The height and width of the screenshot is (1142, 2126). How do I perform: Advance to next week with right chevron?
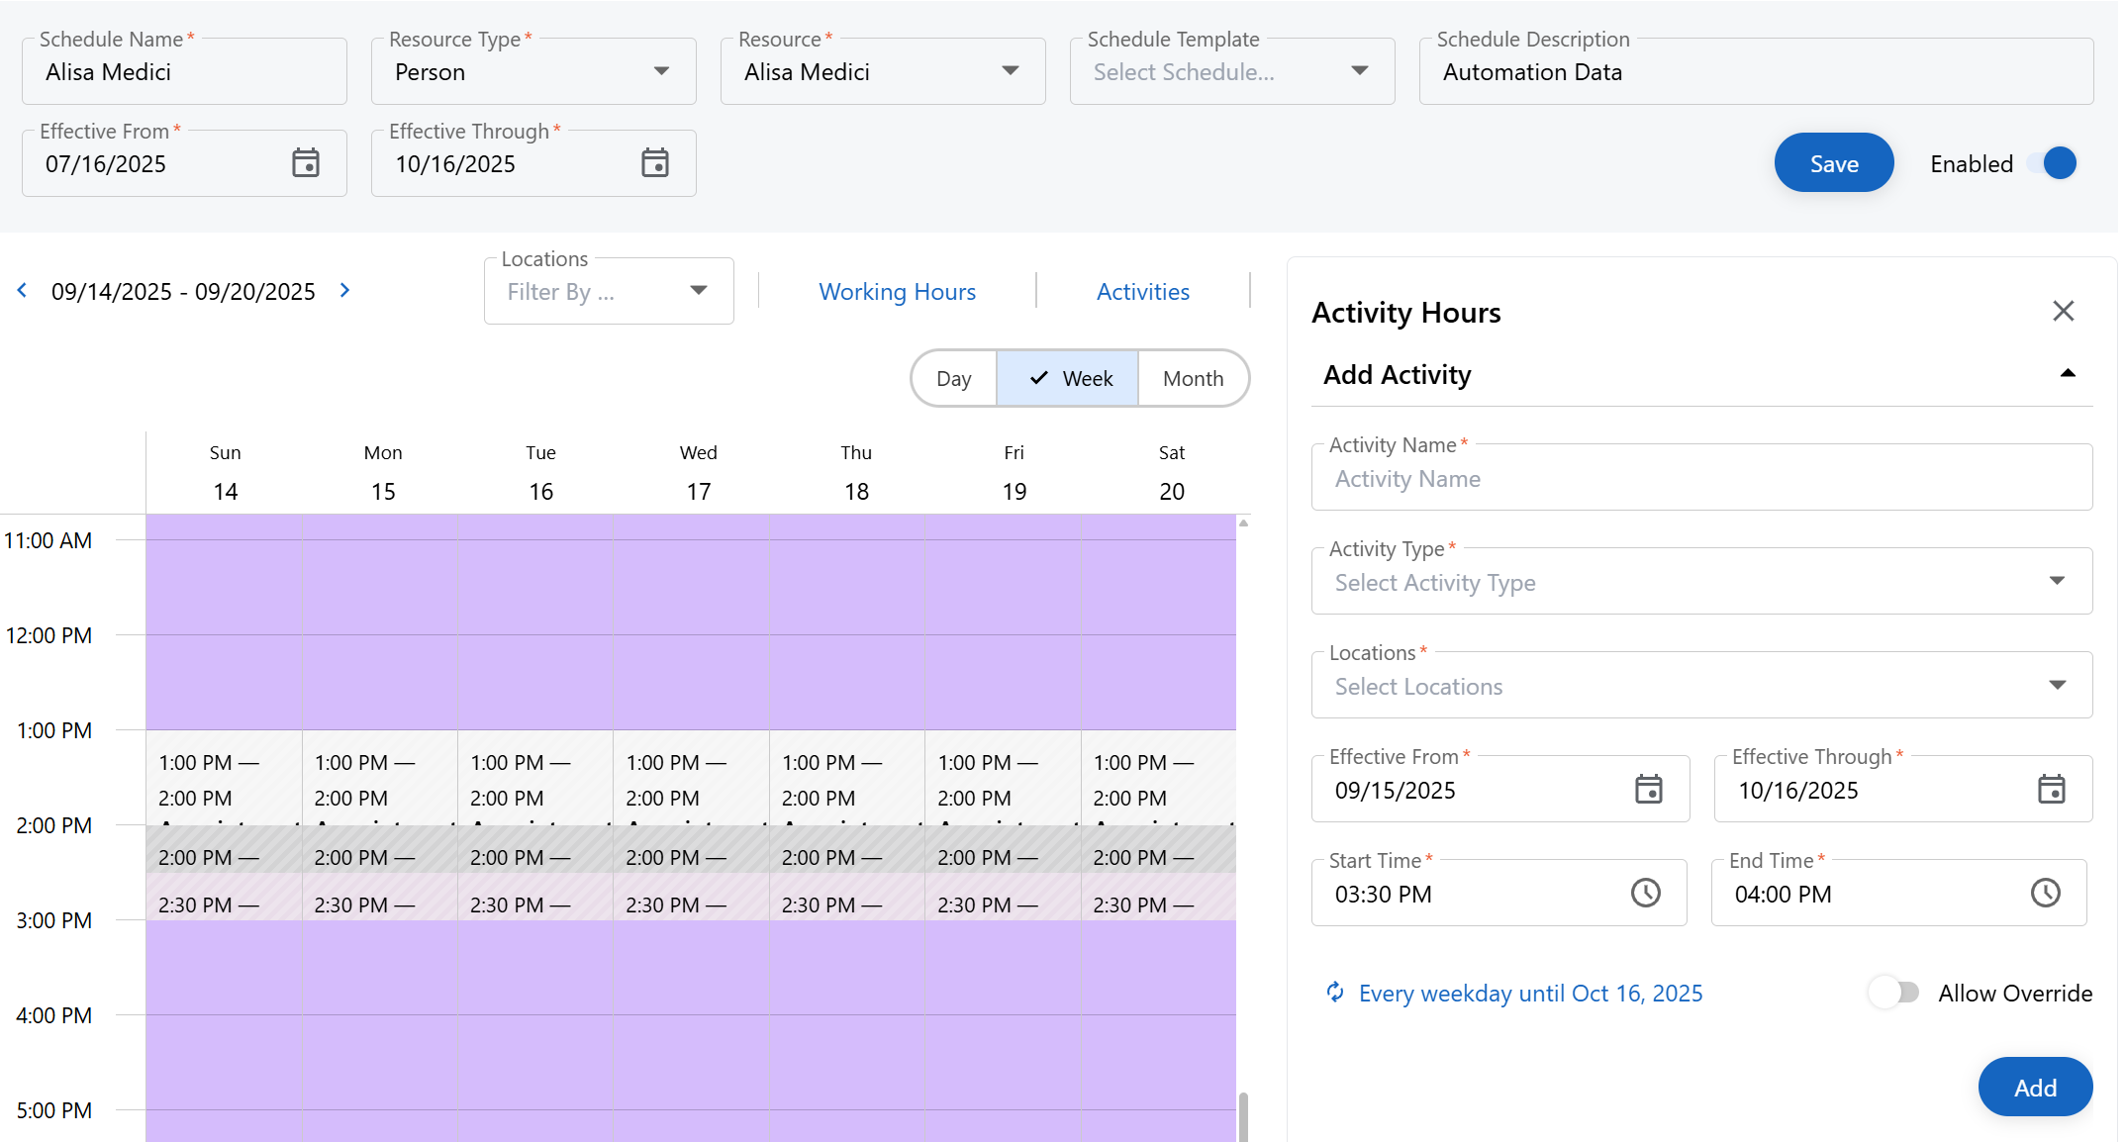344,291
